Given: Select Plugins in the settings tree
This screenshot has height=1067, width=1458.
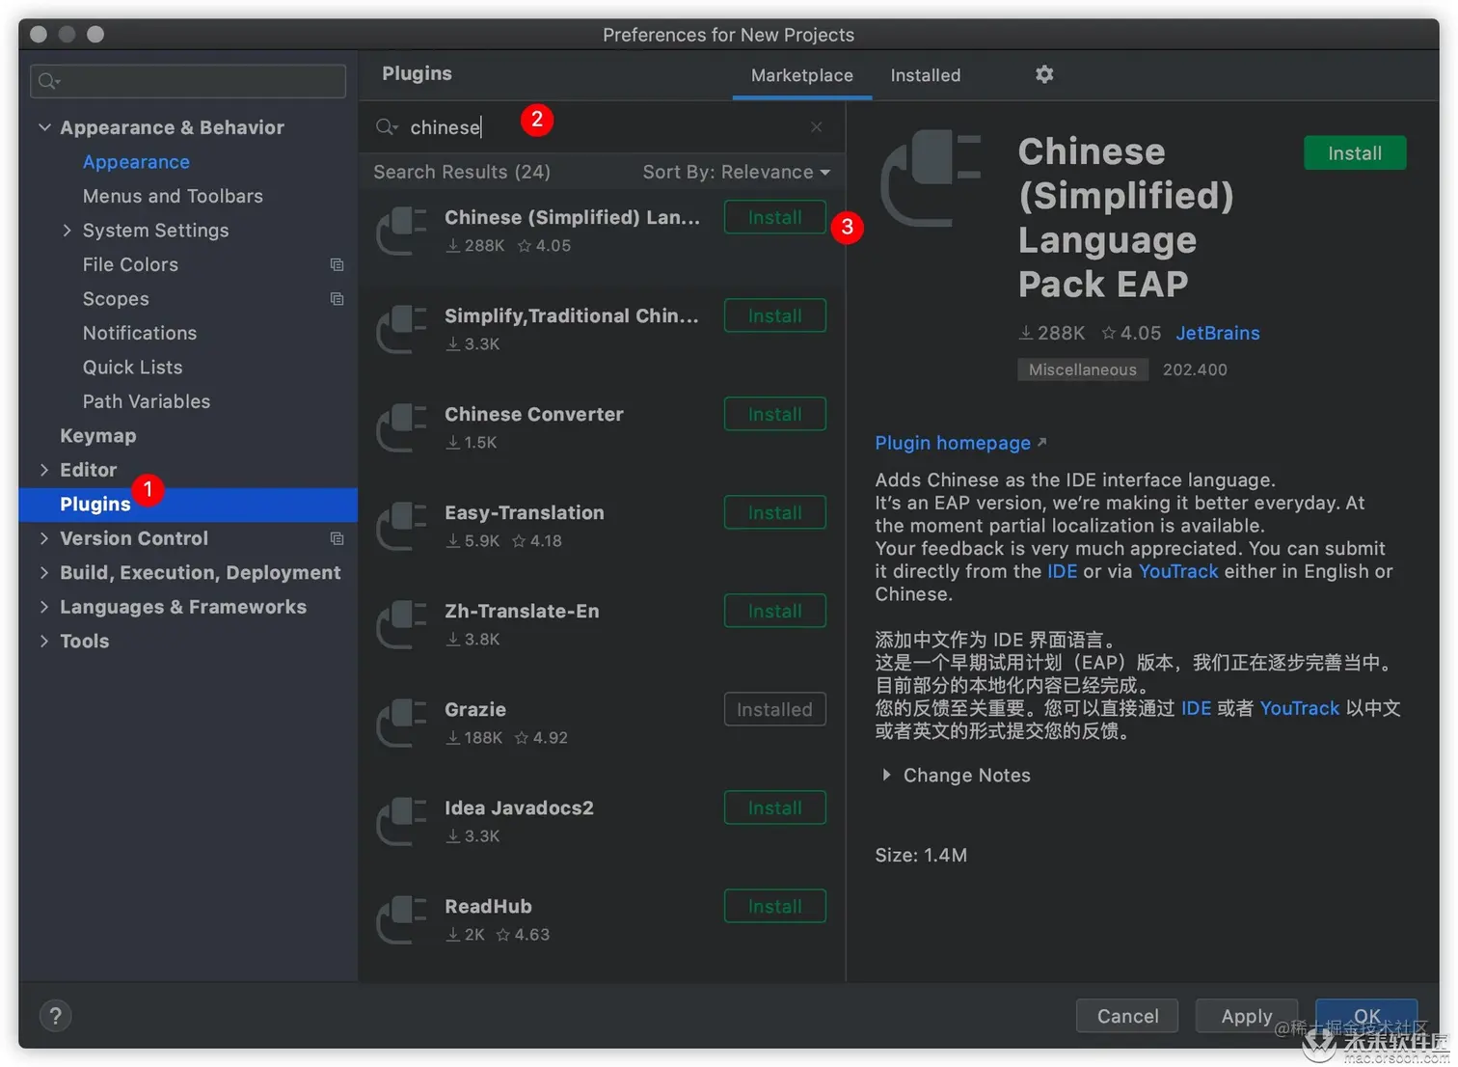Looking at the screenshot, I should point(188,505).
